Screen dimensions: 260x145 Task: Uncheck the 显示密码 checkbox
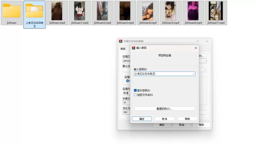pyautogui.click(x=136, y=90)
